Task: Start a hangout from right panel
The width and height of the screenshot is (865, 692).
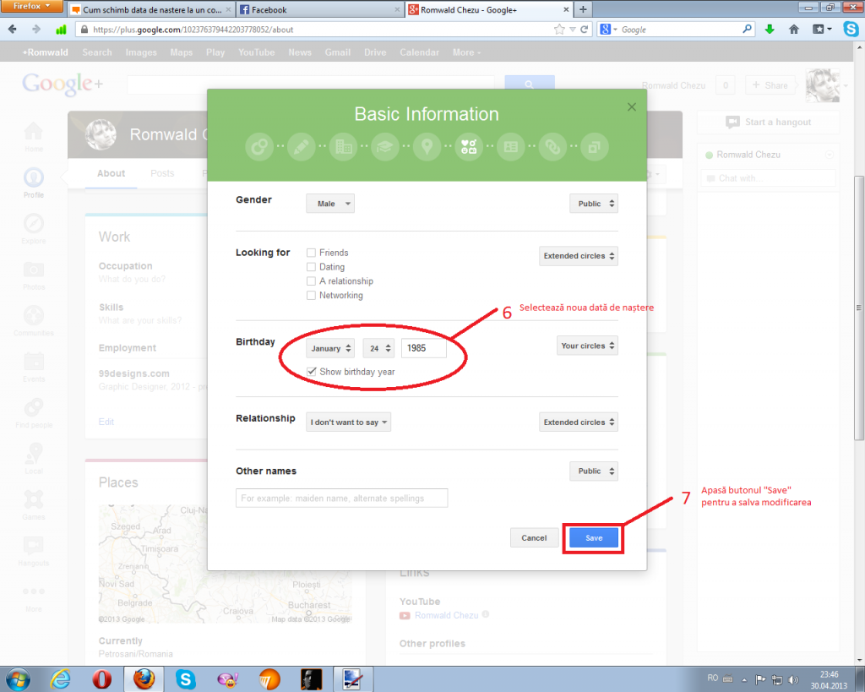Action: coord(769,122)
